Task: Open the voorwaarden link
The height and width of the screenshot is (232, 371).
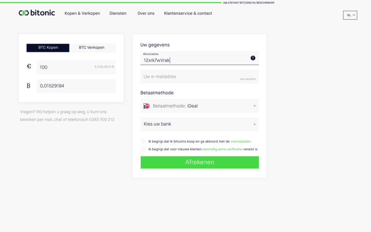Action: tap(240, 142)
